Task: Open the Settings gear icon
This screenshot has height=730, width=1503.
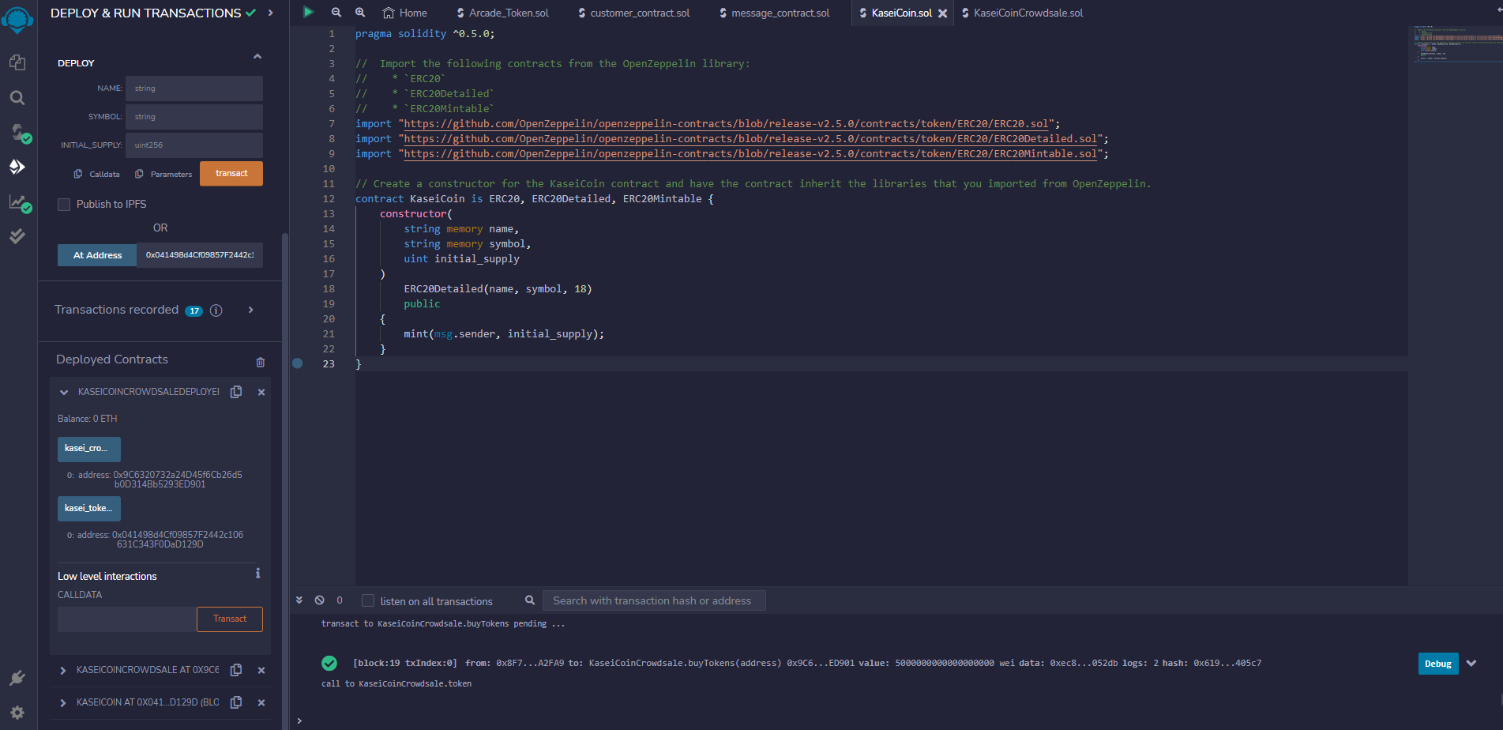Action: pos(17,713)
